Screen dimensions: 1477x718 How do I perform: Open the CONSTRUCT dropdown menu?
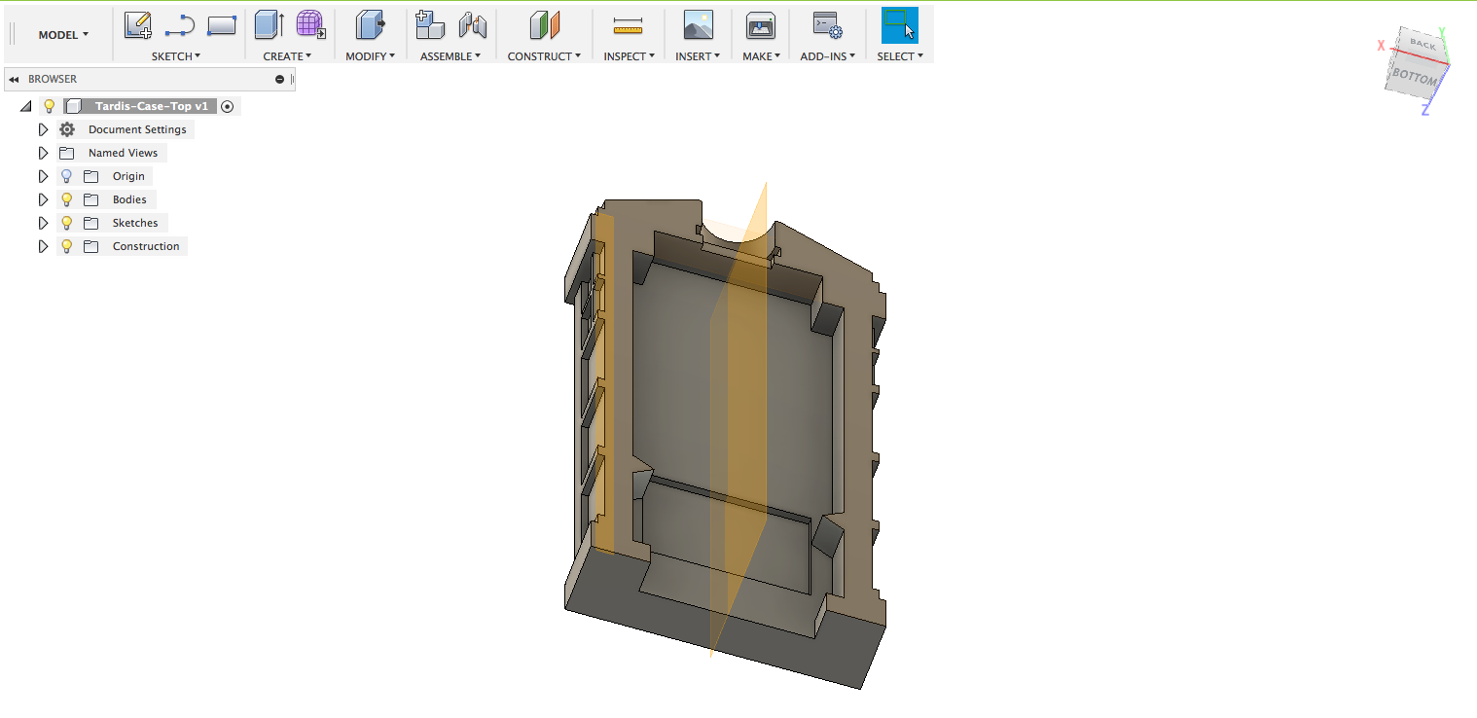(x=544, y=56)
